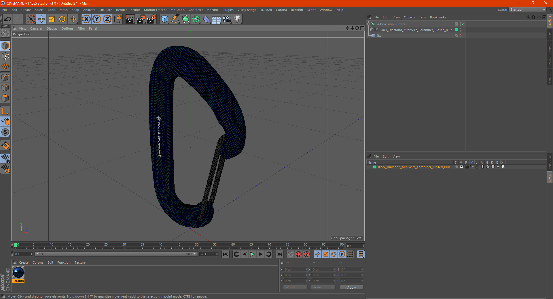Click the Make Editable icon
This screenshot has height=299, width=553.
[5, 32]
